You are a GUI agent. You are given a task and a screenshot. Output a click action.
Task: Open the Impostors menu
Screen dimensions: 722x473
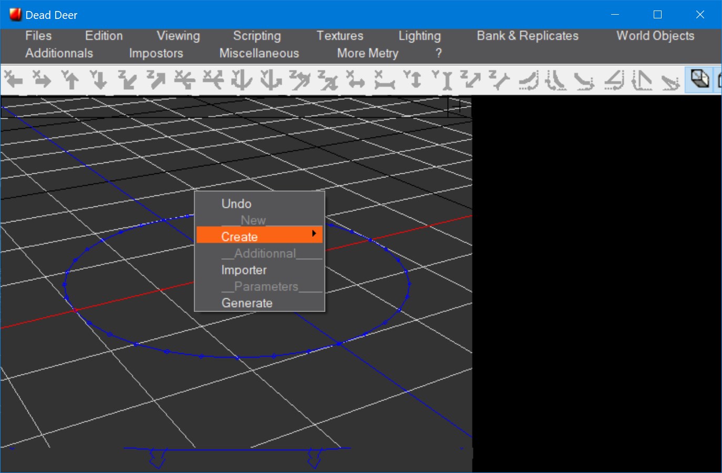[156, 53]
